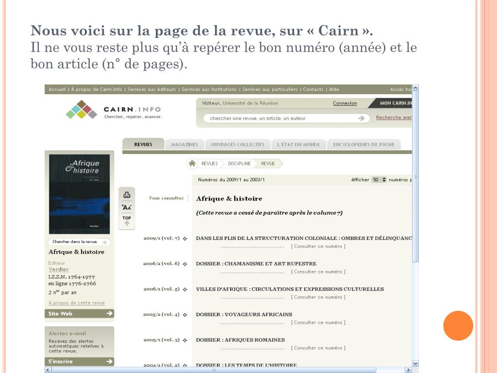Click the I.S.S.N. 1764-1977 text
This screenshot has width=497, height=373.
72,277
